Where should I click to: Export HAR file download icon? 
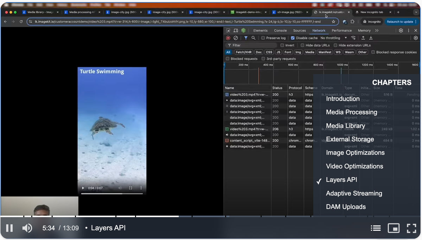pos(371,38)
